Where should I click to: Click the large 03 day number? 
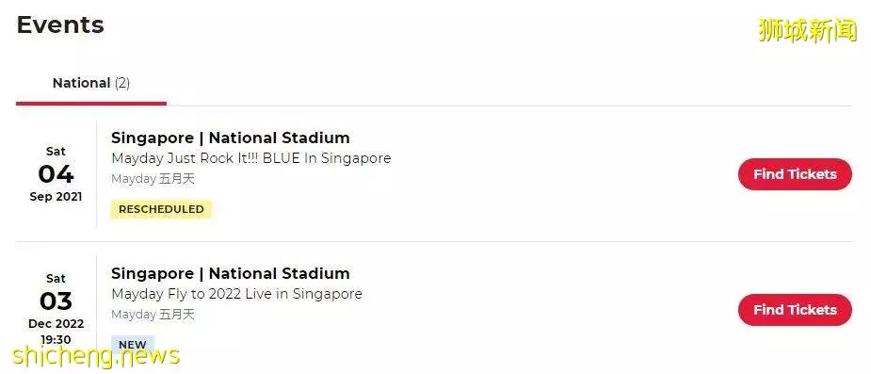pyautogui.click(x=56, y=301)
